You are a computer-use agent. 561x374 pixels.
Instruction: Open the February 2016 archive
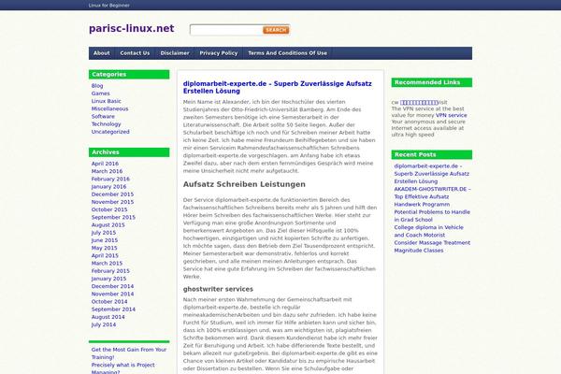[x=110, y=179]
